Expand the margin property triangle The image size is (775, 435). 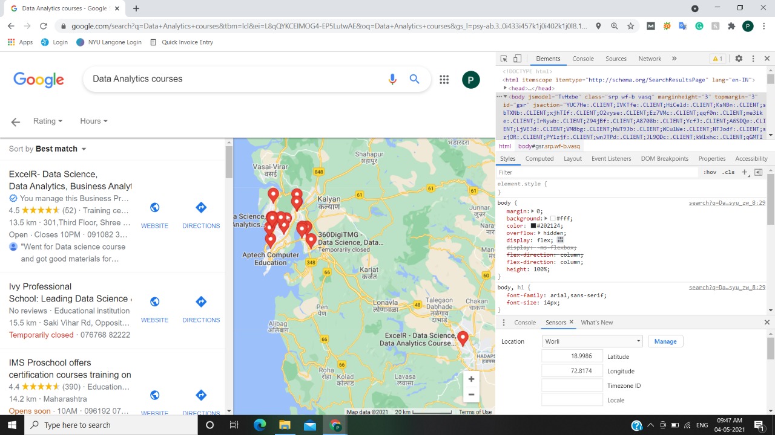(x=533, y=211)
